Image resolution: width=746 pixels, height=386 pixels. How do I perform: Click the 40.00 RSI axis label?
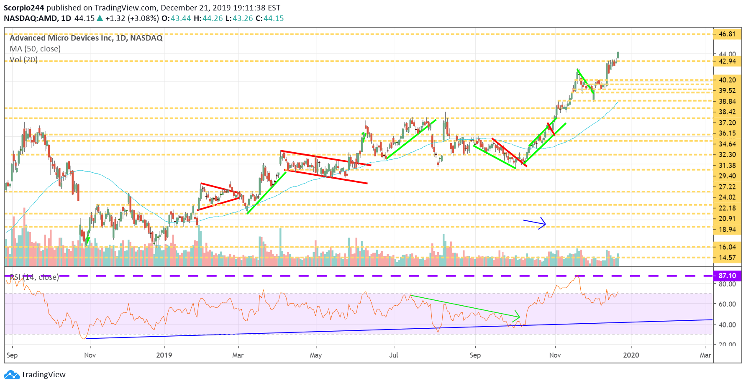[x=727, y=325]
